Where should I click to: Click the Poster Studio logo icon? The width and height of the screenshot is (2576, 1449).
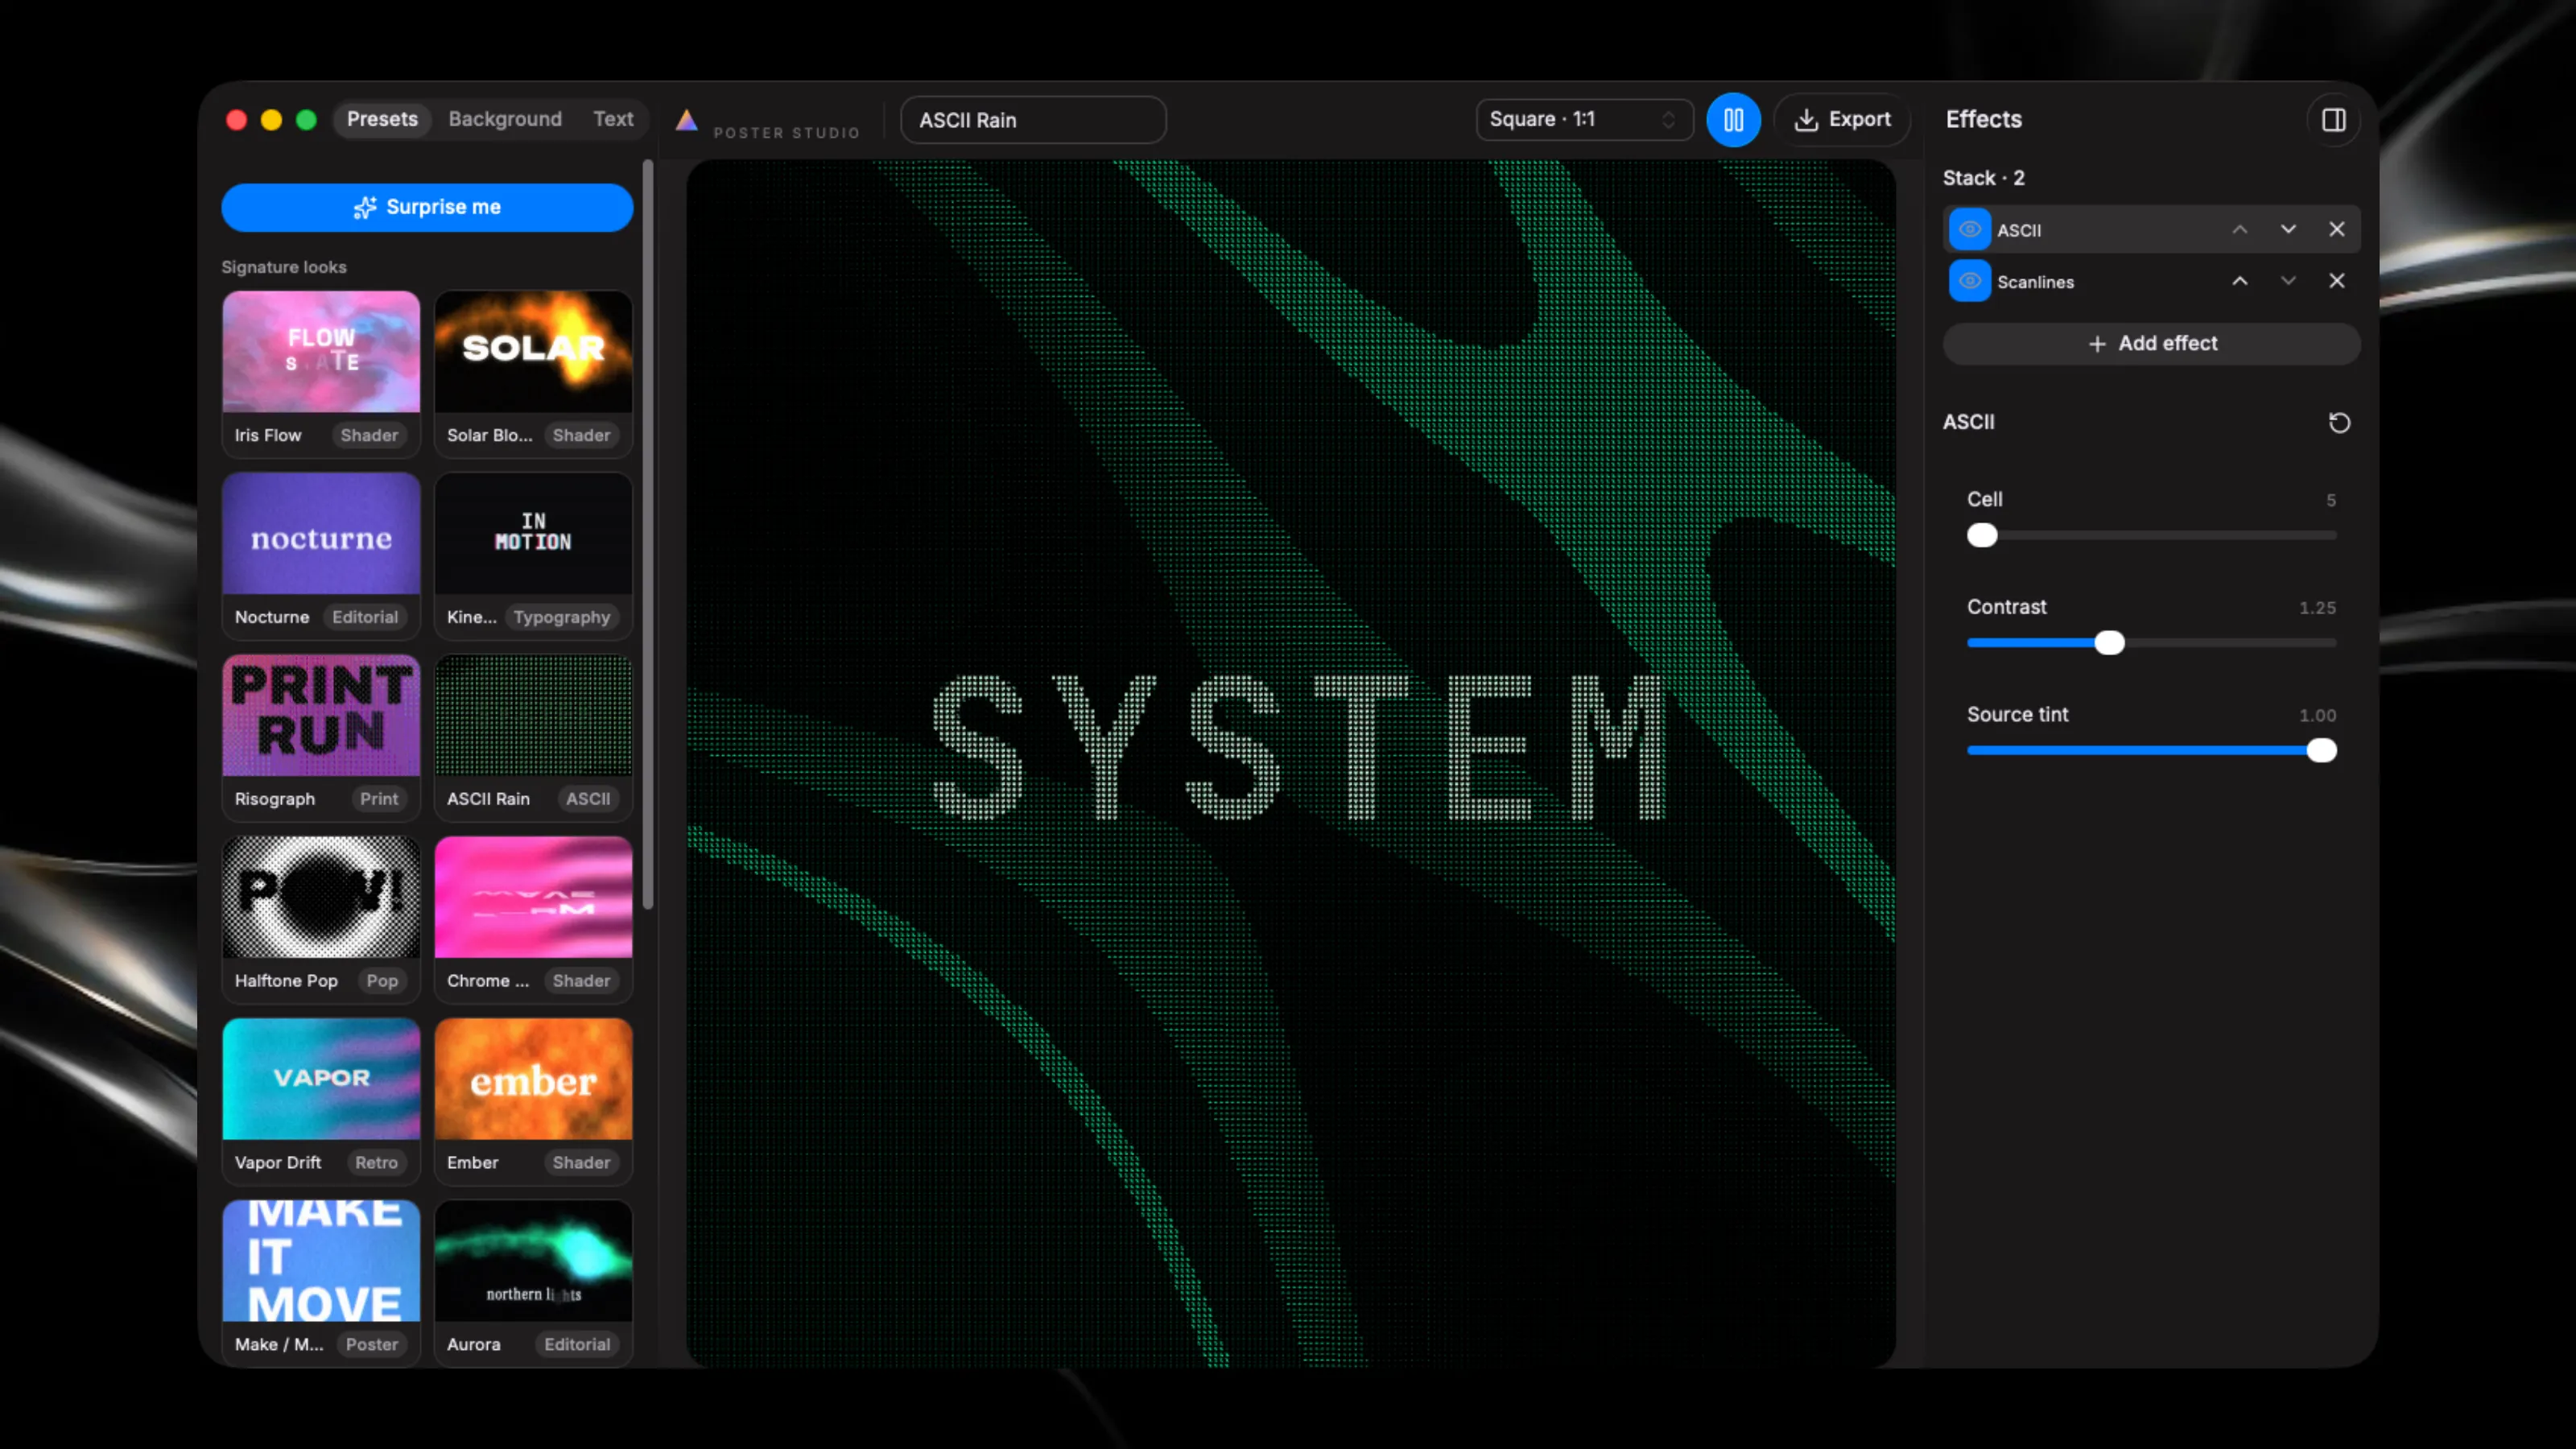[686, 120]
